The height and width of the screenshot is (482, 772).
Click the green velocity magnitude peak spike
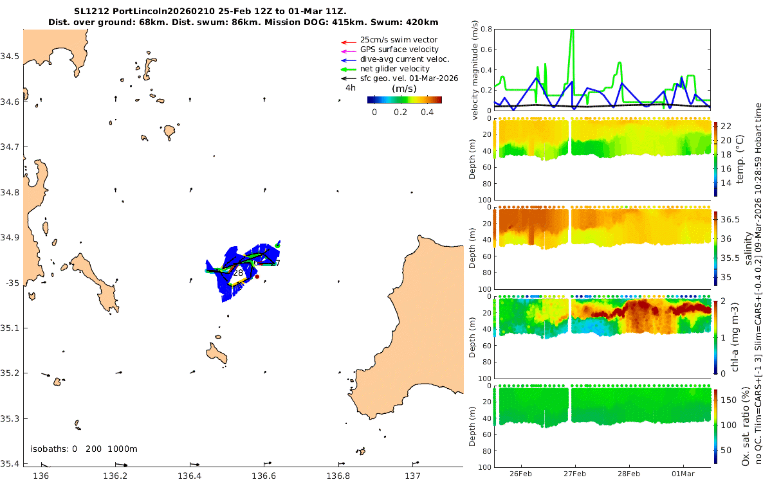click(x=572, y=39)
